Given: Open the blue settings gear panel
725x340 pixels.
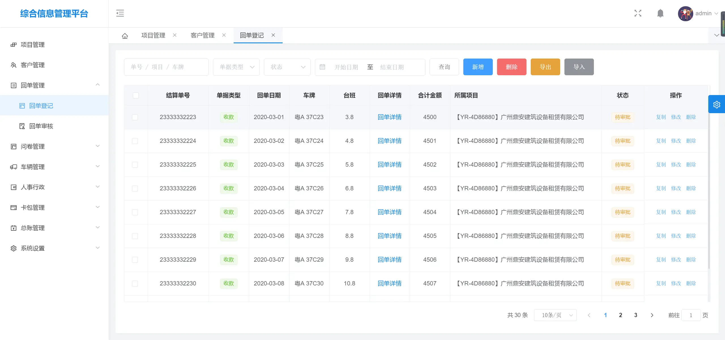Looking at the screenshot, I should pyautogui.click(x=717, y=104).
